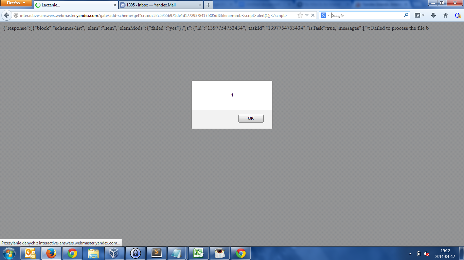The width and height of the screenshot is (464, 260).
Task: Bookmark this page with the star
Action: 300,15
